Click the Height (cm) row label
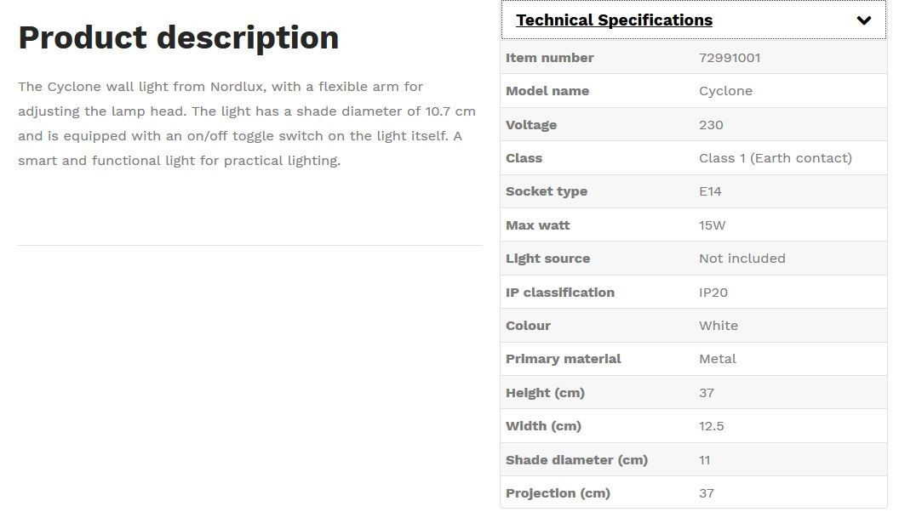This screenshot has width=899, height=529. 545,393
